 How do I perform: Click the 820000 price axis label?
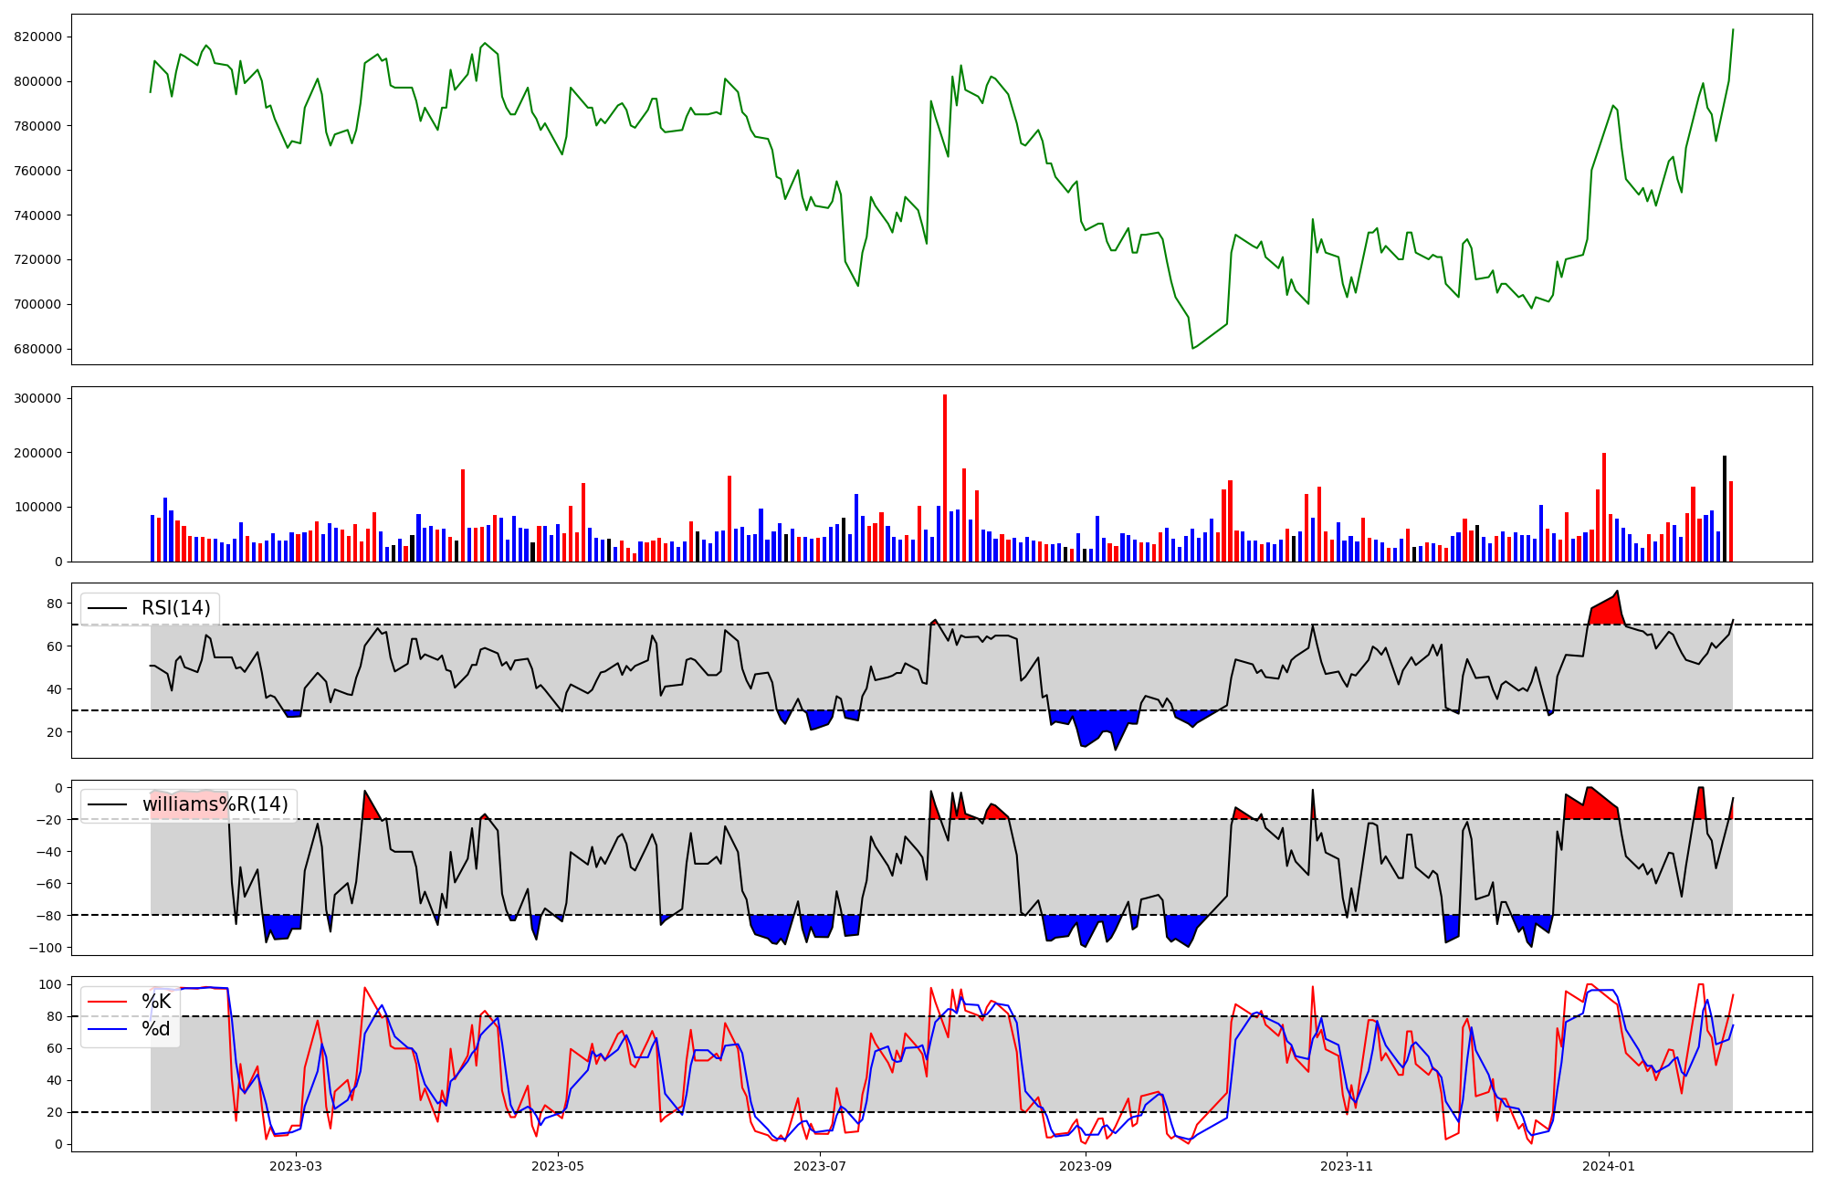pos(38,37)
